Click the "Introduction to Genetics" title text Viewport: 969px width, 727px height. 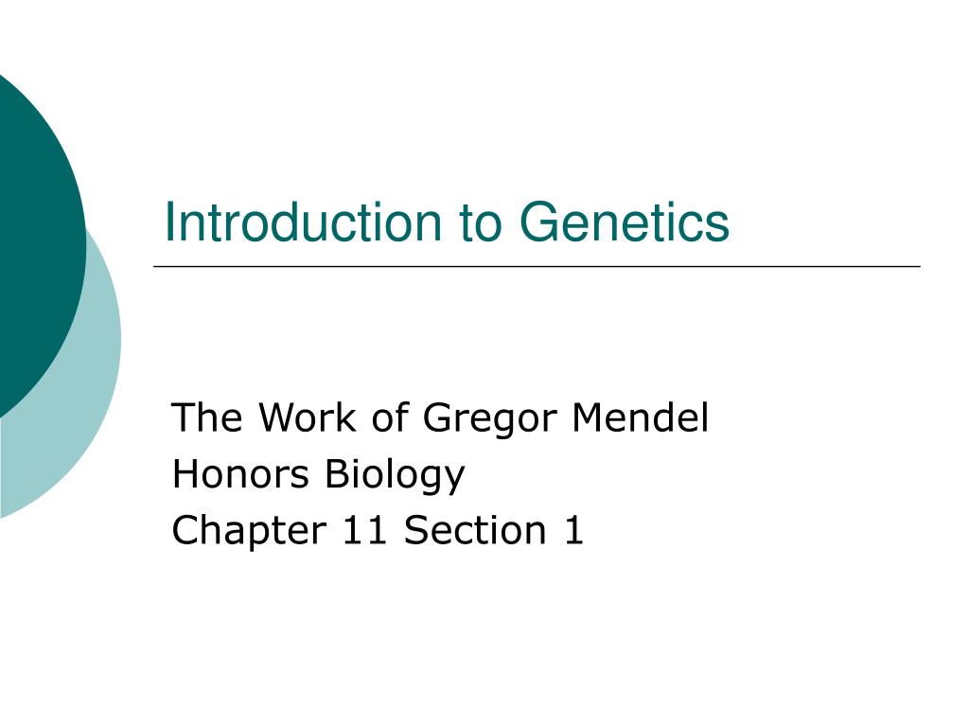point(447,222)
